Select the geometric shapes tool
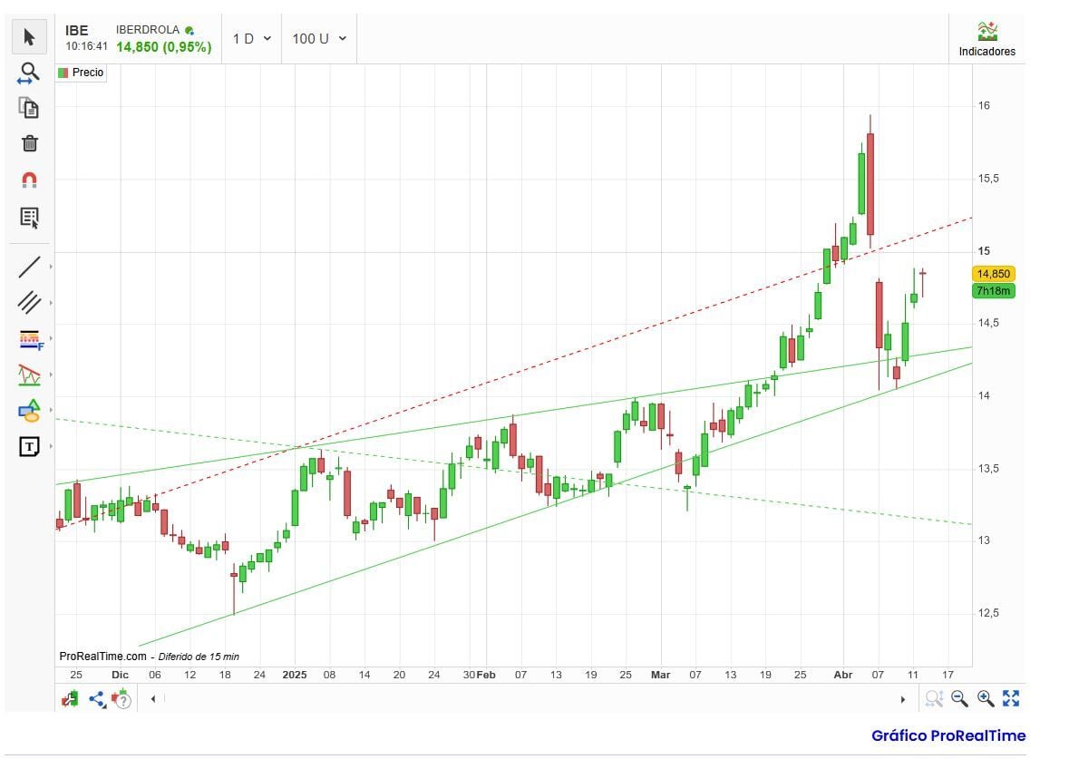 29,411
